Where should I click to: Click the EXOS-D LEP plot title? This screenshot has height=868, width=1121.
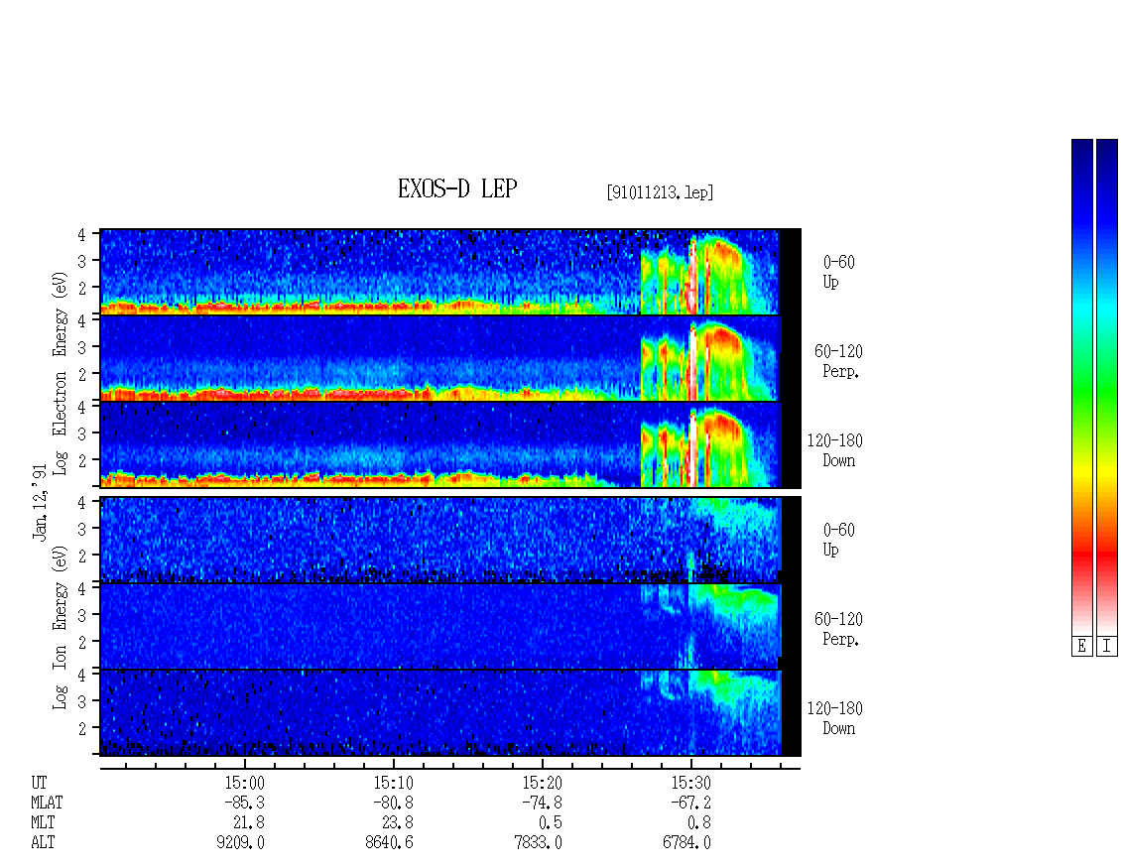pos(457,188)
